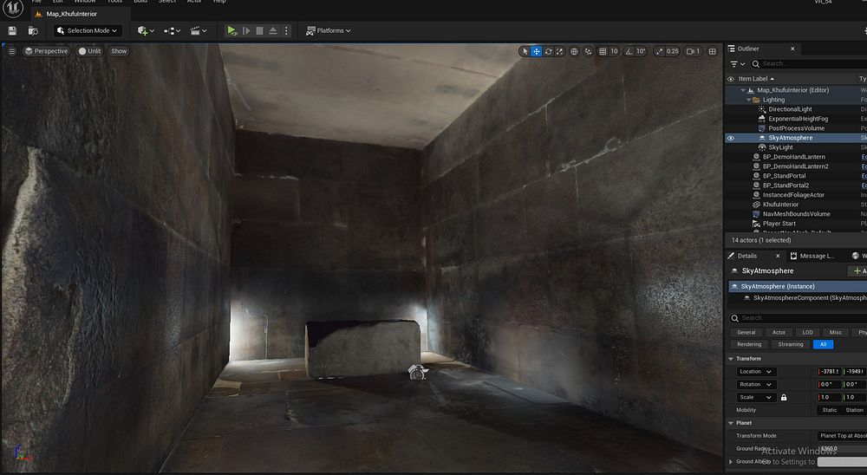Select the rotate gizmo tool
Viewport: 867px width, 475px height.
549,51
